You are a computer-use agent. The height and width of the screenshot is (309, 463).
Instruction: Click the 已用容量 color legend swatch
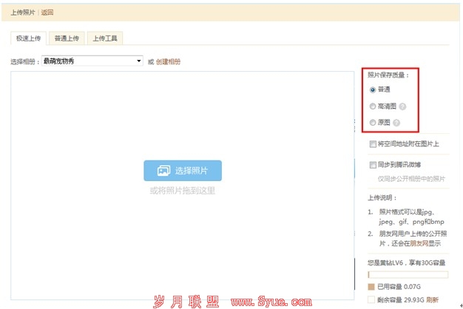[371, 287]
